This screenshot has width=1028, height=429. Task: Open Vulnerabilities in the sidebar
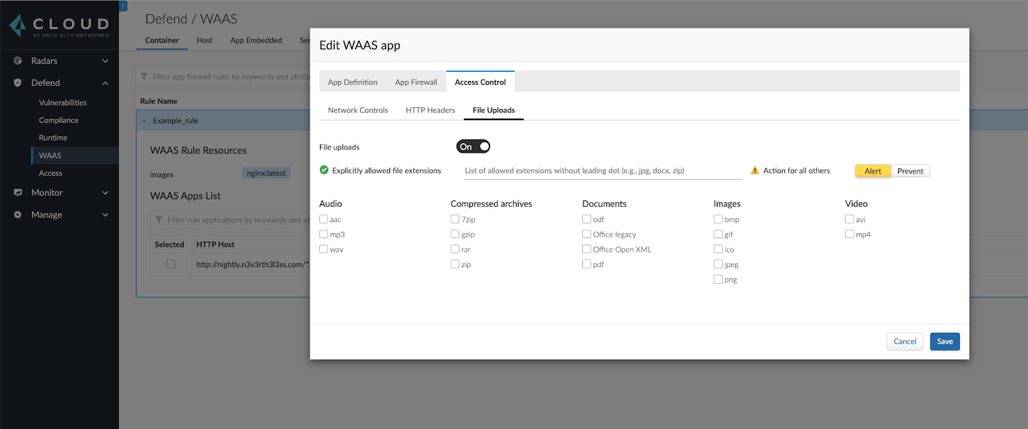pos(62,103)
